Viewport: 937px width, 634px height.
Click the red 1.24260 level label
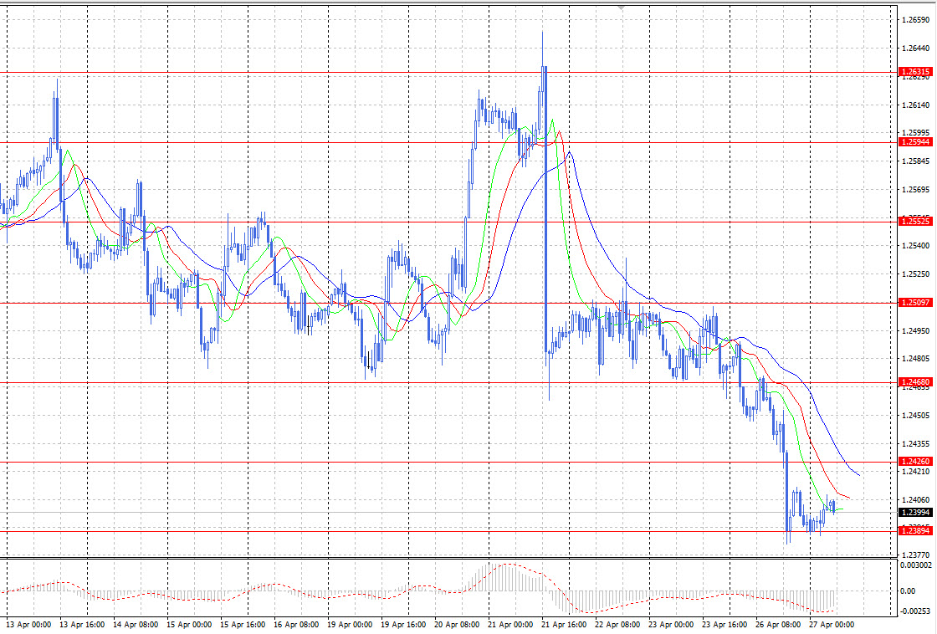coord(915,462)
